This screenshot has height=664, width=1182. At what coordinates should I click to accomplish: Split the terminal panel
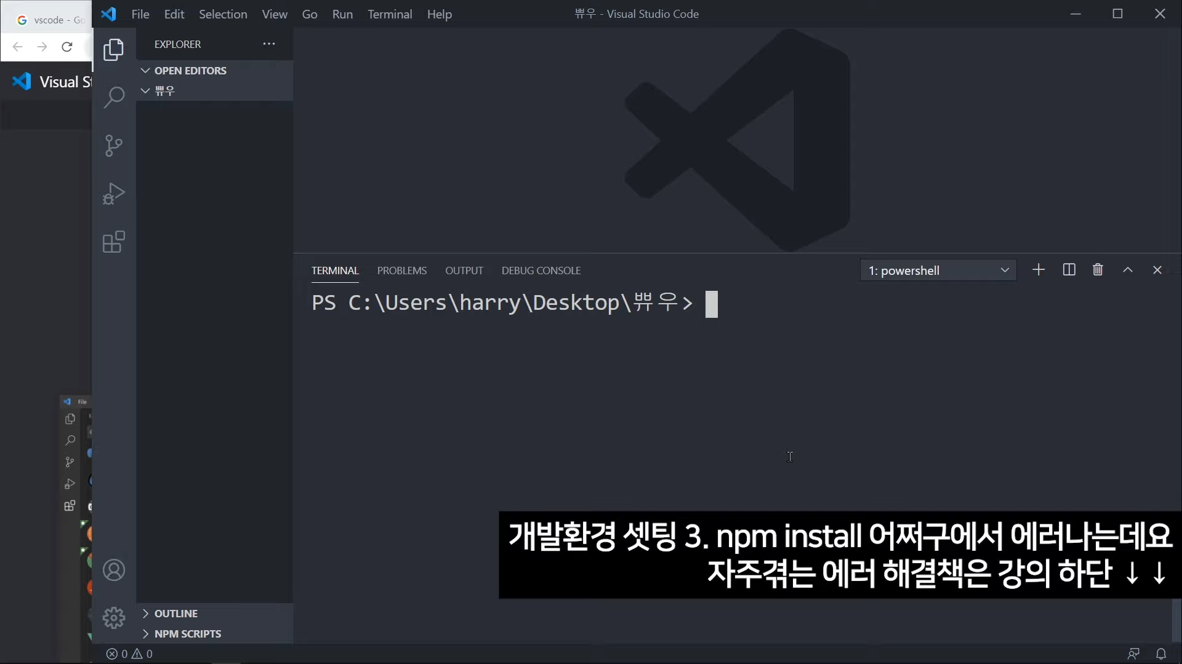pos(1069,270)
